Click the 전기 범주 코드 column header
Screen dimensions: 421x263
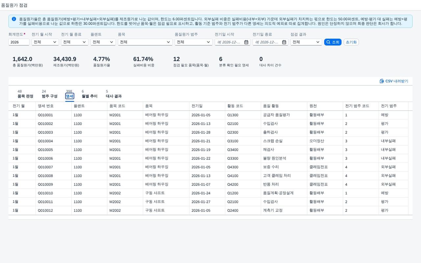click(361, 106)
